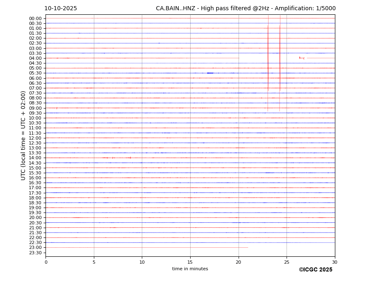Click the UTC local time y-axis label
380x285 pixels.
pos(24,136)
